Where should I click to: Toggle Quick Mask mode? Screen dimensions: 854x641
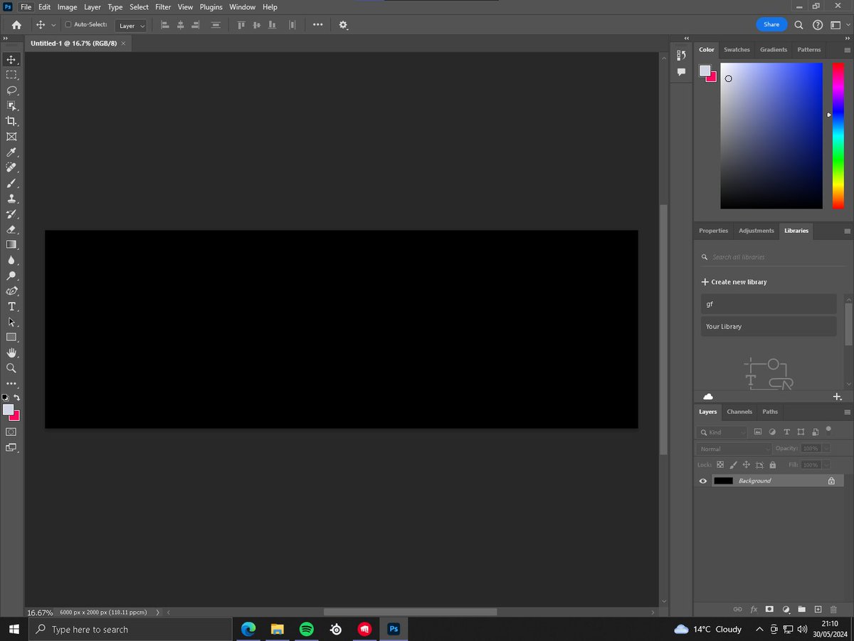[x=11, y=432]
